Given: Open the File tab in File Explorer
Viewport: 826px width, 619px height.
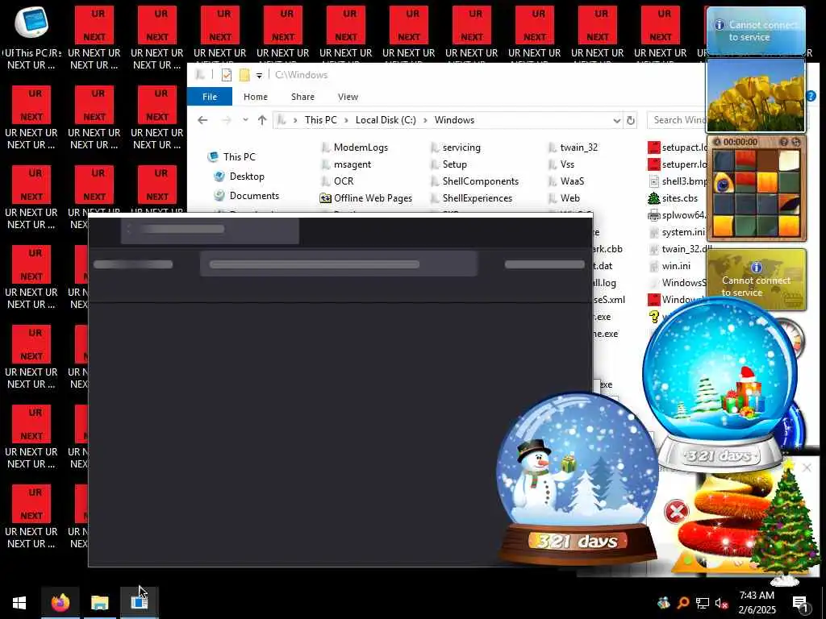Looking at the screenshot, I should coord(210,97).
